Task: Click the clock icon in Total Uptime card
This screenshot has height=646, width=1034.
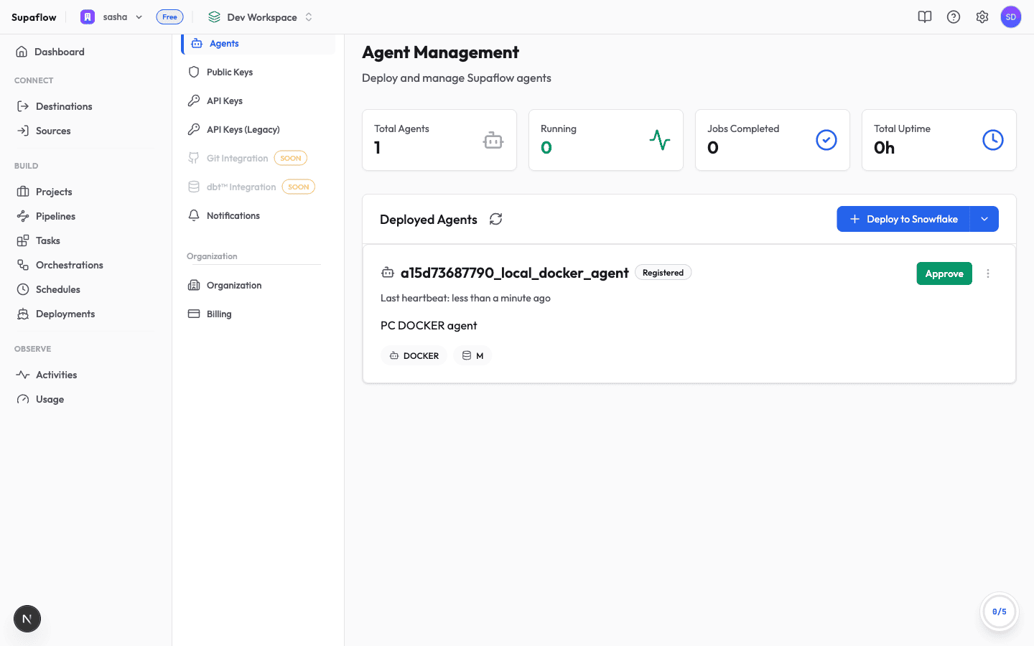Action: pos(993,140)
